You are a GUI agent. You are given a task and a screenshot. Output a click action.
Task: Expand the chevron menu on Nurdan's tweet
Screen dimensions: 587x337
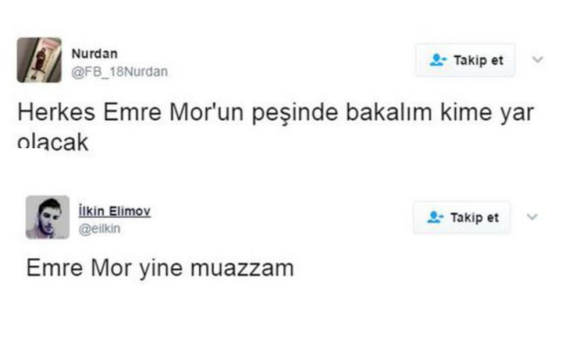click(537, 59)
